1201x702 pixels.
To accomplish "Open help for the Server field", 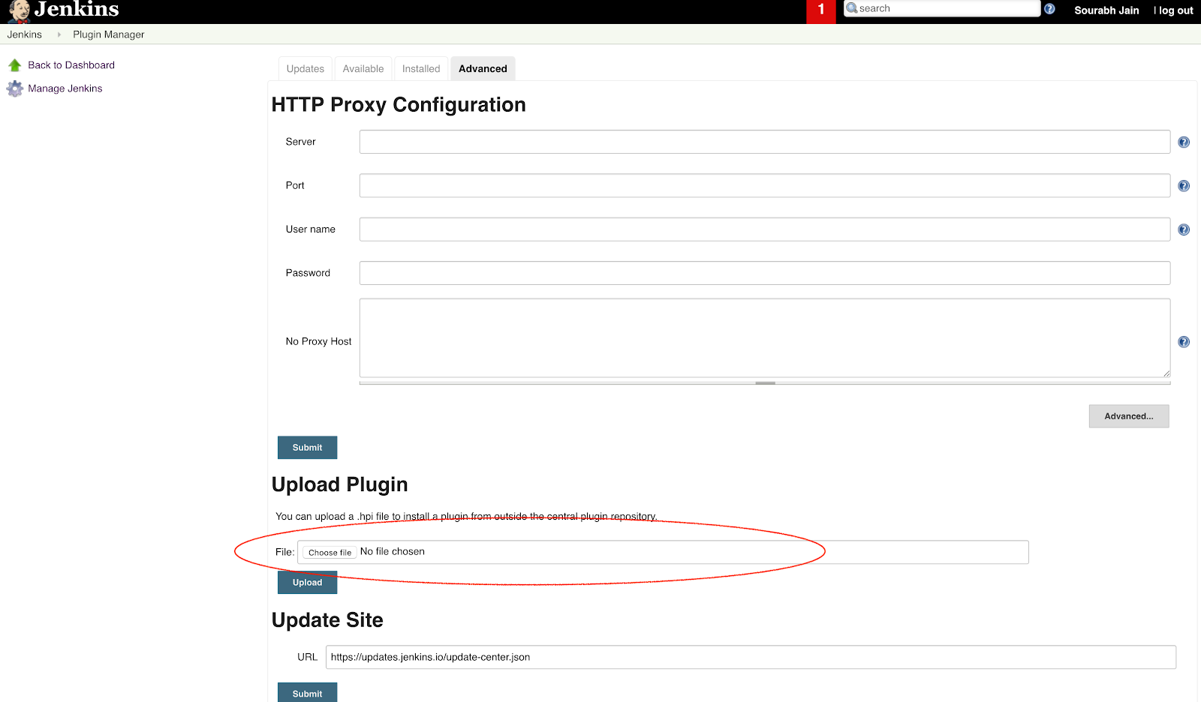I will (1184, 142).
